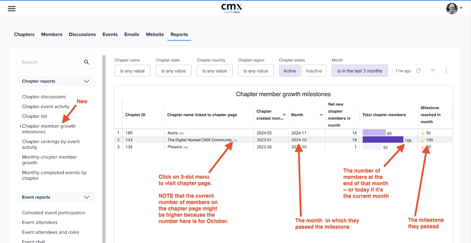Refresh the report data
Image resolution: width=471 pixels, height=243 pixels.
click(x=418, y=71)
